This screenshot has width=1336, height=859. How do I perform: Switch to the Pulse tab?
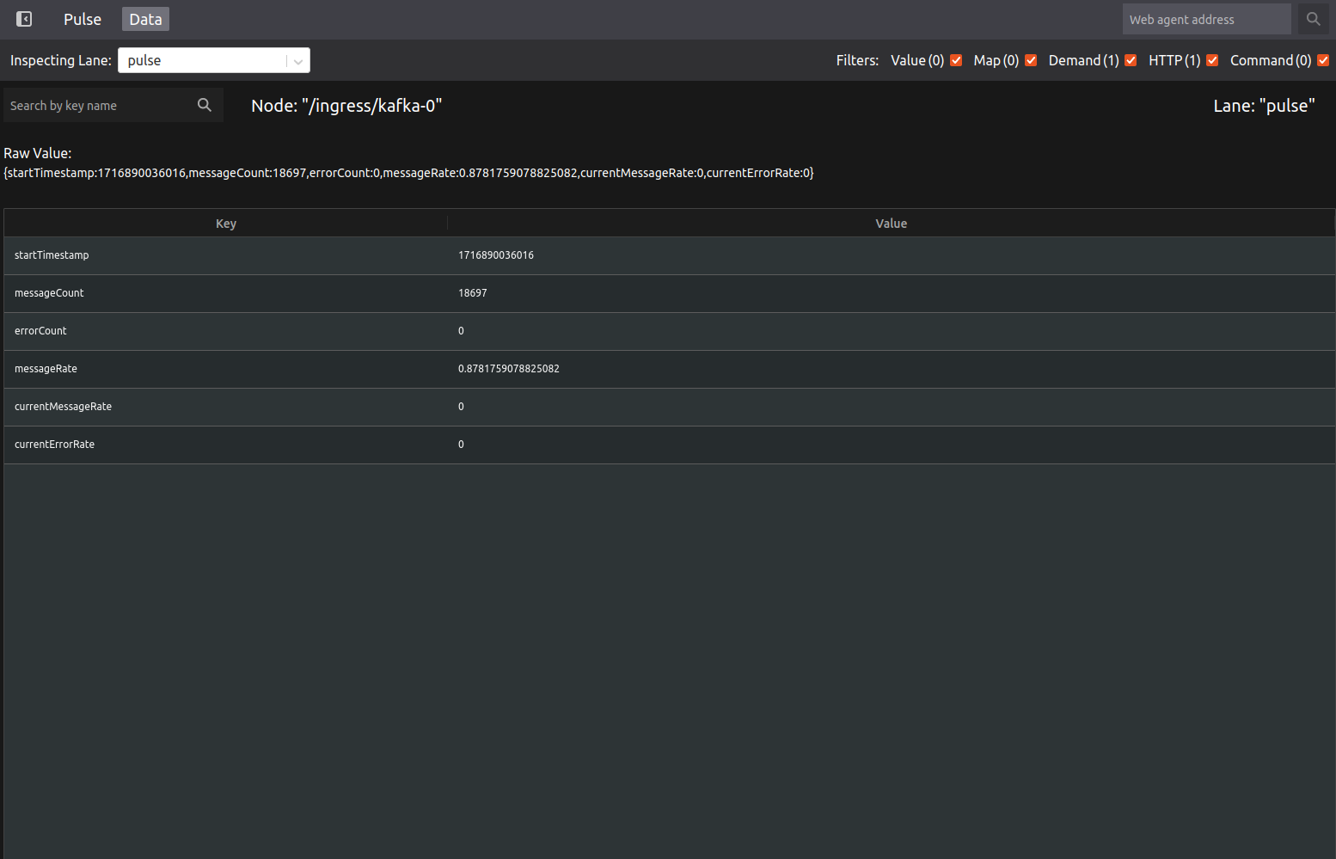(83, 19)
